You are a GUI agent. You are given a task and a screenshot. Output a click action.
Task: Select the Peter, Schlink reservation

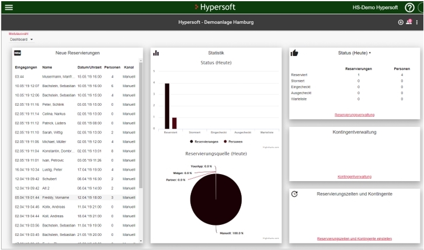(75, 105)
